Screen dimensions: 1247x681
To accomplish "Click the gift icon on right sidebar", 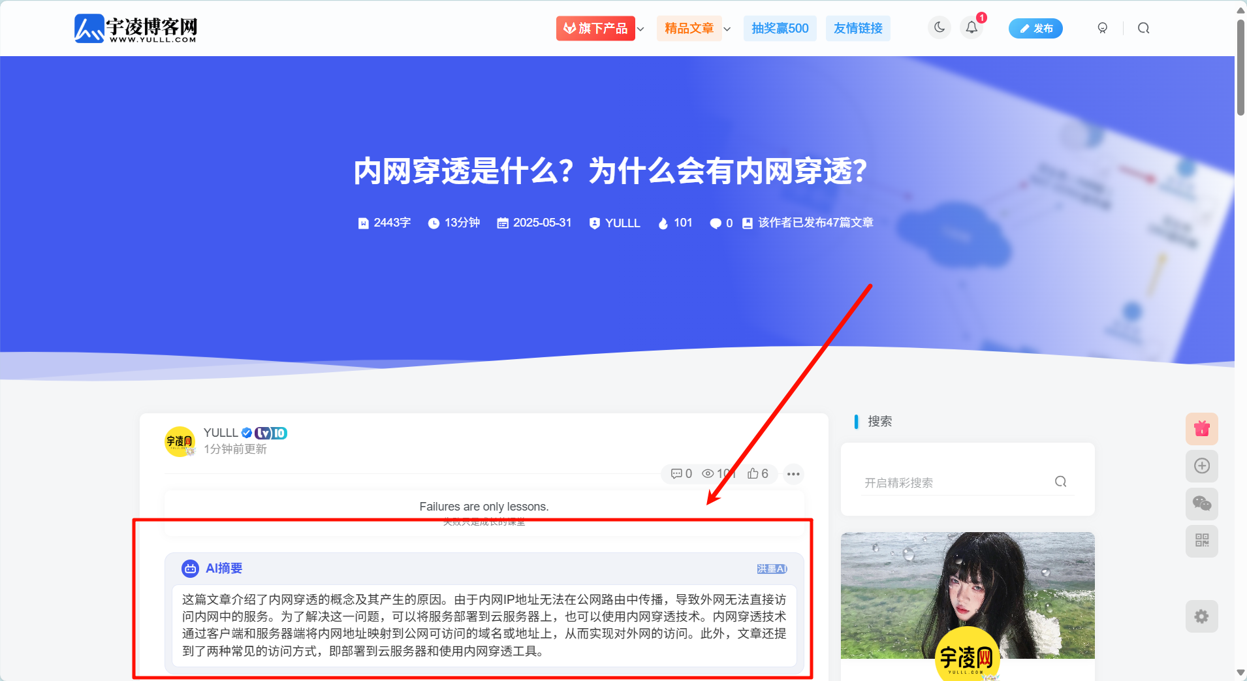I will coord(1201,429).
